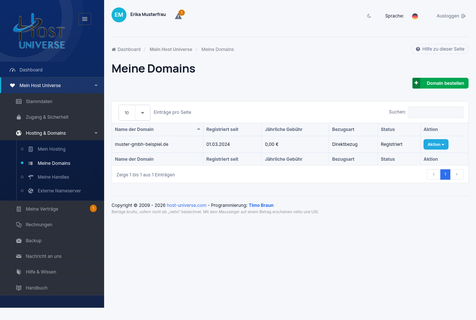Viewport: 476px width, 320px height.
Task: Open Hilfe zu dieser Seite
Action: (440, 49)
